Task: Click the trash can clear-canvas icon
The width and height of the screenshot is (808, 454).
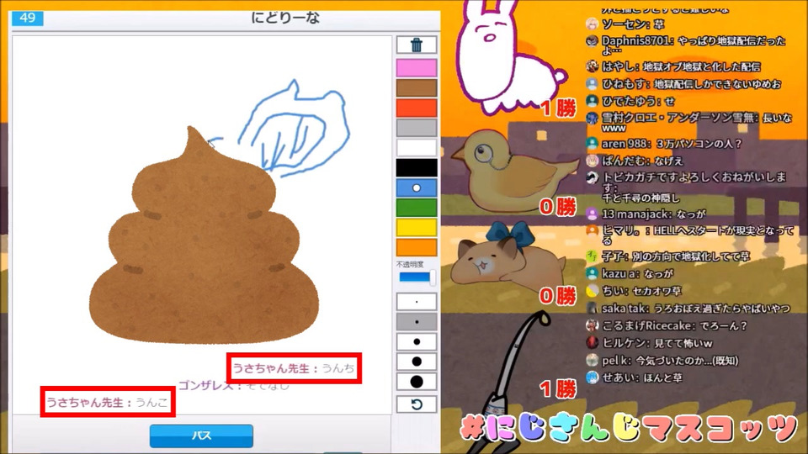Action: [x=417, y=45]
